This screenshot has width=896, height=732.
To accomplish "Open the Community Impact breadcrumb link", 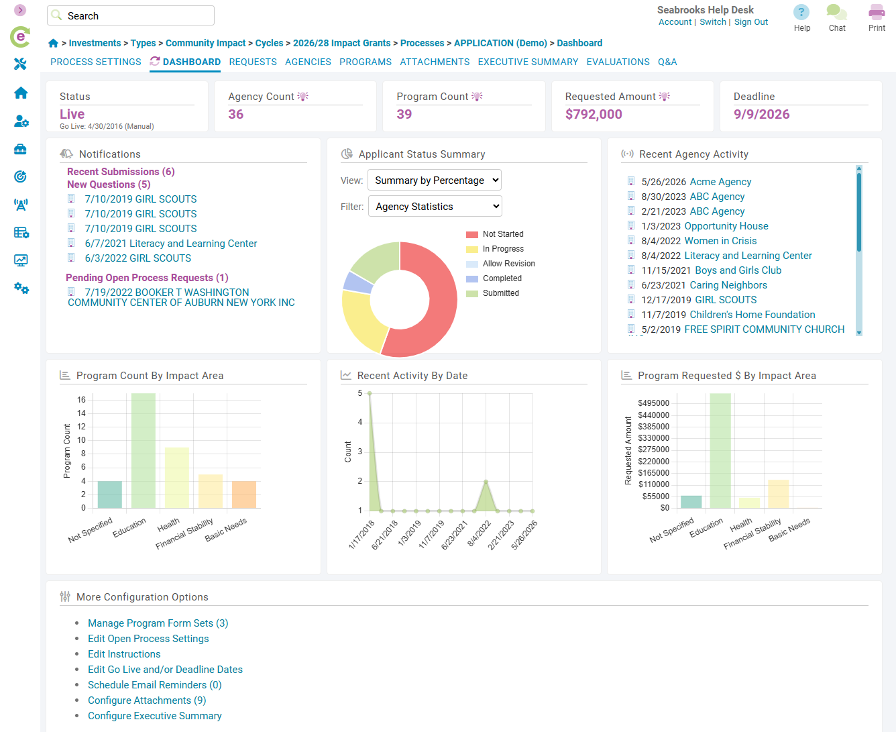I will 206,43.
